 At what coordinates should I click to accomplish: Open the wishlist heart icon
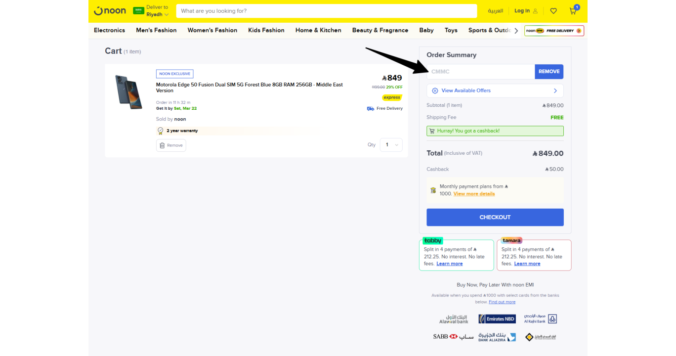coord(553,11)
